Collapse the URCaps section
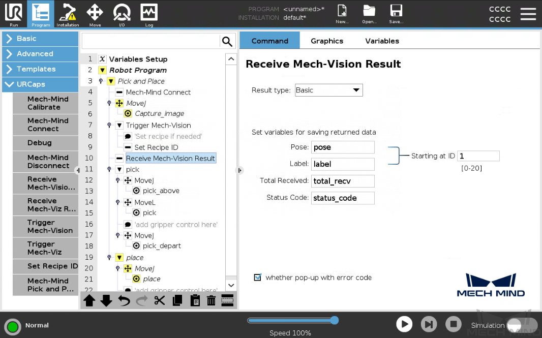The width and height of the screenshot is (542, 338). 40,84
